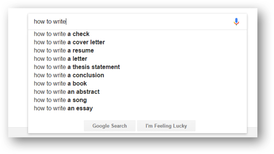Select suggestion "how to write a check"
The height and width of the screenshot is (154, 274).
[62, 34]
